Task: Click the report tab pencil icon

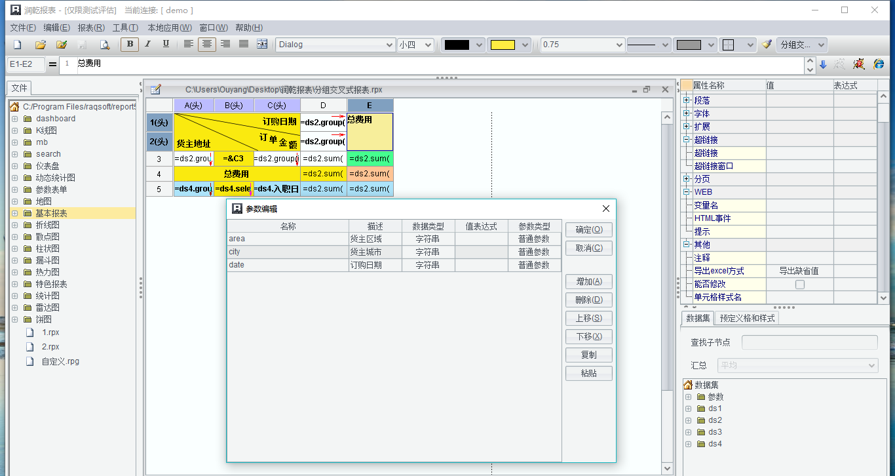Action: pos(156,89)
